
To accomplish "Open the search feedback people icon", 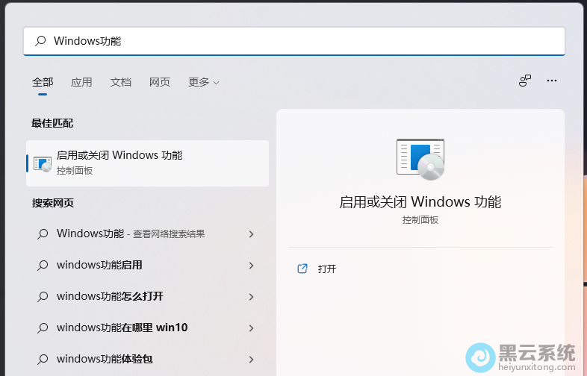I will tap(525, 81).
